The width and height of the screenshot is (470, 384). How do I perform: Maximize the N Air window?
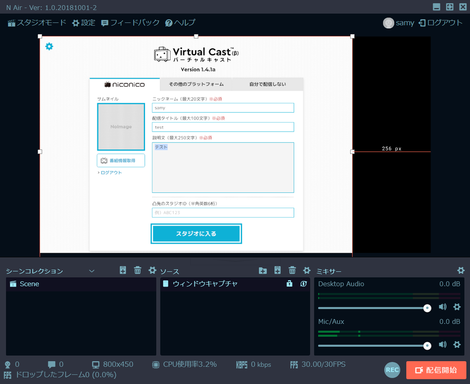(x=450, y=7)
